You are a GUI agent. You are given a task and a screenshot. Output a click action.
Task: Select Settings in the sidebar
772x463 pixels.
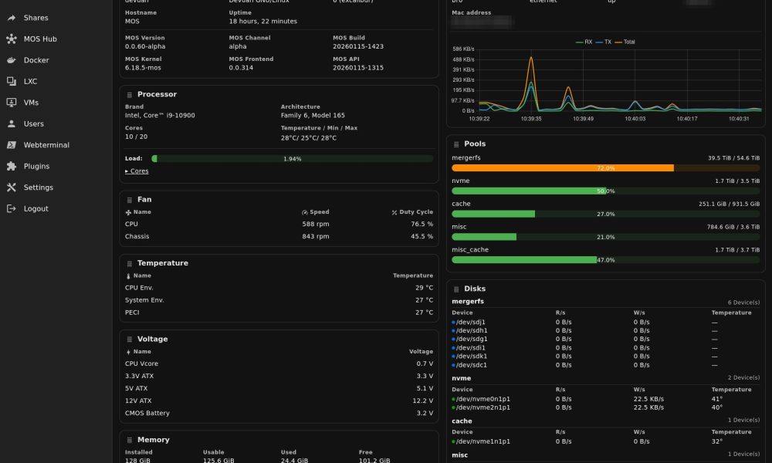(x=11, y=187)
